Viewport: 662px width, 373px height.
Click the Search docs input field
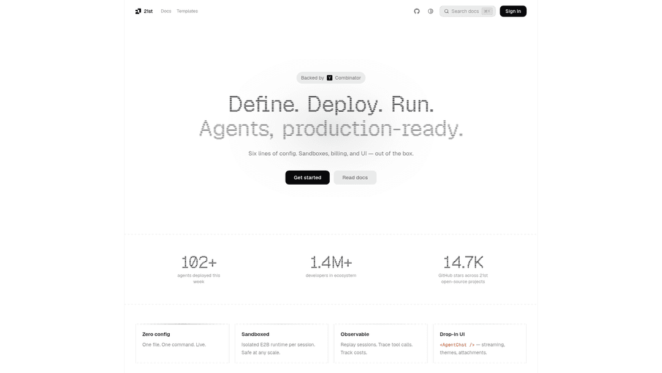[466, 10]
